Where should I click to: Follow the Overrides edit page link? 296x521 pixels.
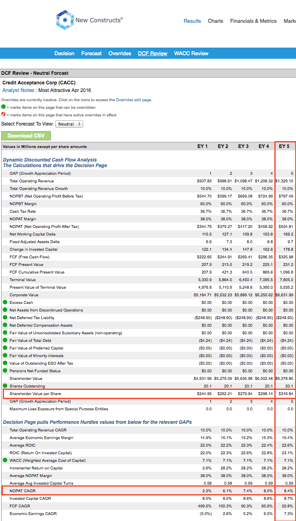133,100
